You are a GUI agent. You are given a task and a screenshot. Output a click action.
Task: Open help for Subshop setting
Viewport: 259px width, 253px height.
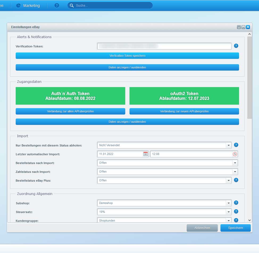[x=236, y=203]
